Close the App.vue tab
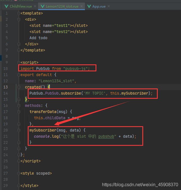Image resolution: width=181 pixels, height=190 pixels. (x=109, y=6)
